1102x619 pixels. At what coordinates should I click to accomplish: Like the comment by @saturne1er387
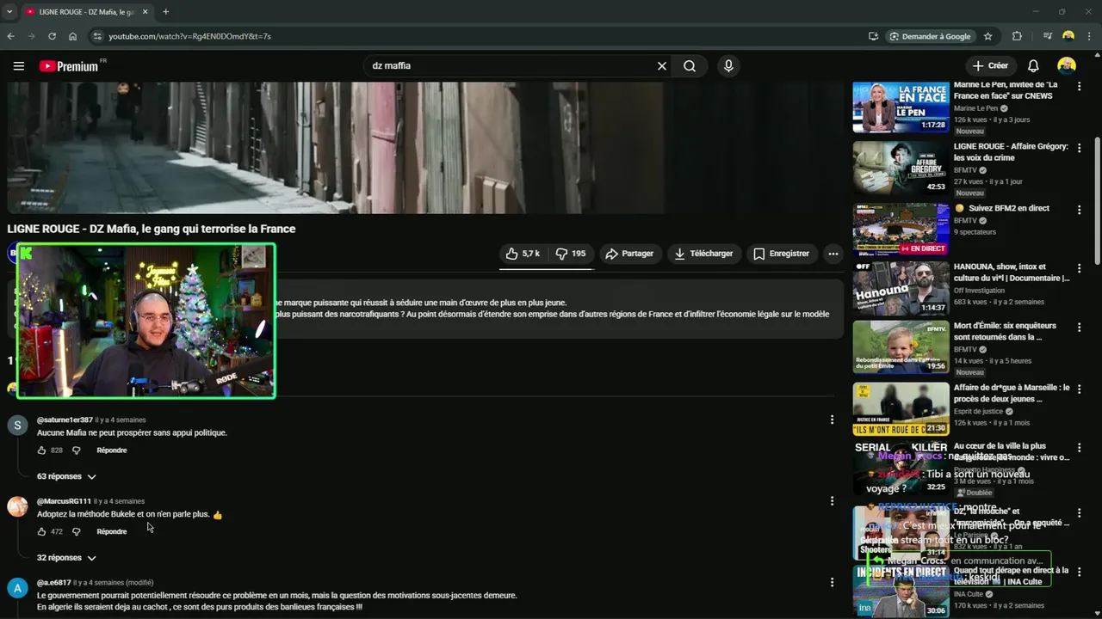click(x=41, y=450)
